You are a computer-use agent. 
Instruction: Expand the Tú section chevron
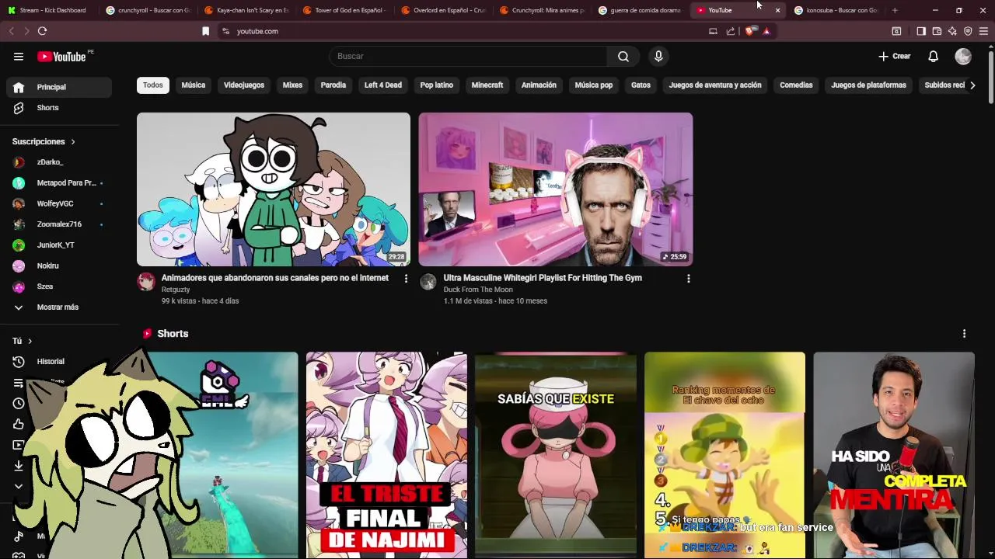click(x=30, y=341)
